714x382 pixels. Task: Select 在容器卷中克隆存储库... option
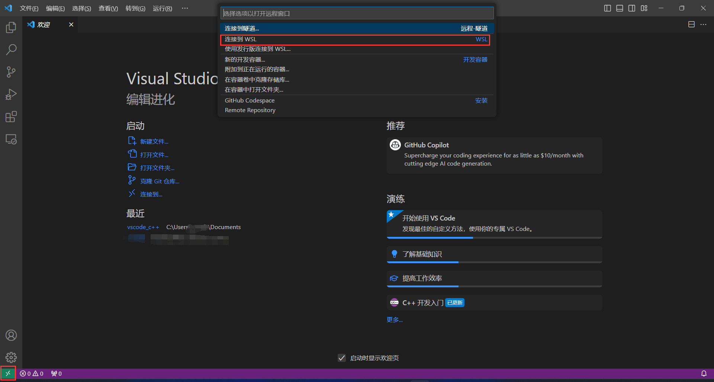pos(357,80)
